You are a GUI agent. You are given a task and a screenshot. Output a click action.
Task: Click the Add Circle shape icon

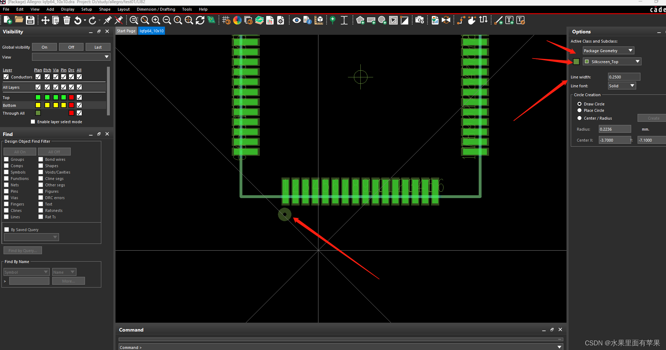382,20
